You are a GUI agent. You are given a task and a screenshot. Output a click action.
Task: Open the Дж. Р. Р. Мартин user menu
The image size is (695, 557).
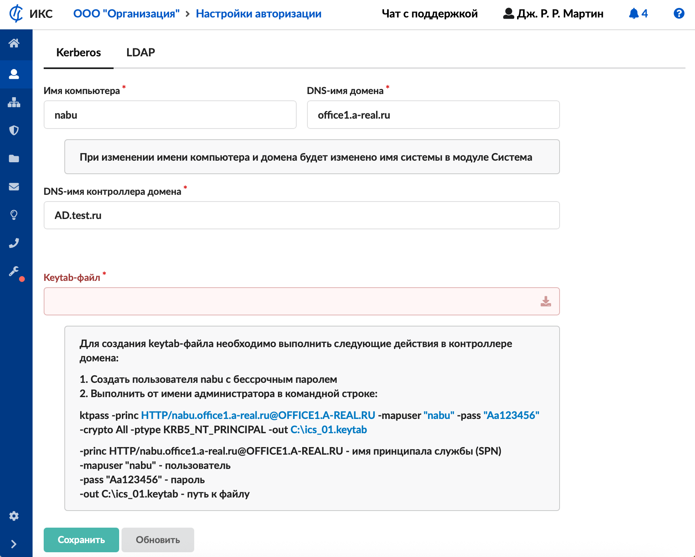coord(553,14)
